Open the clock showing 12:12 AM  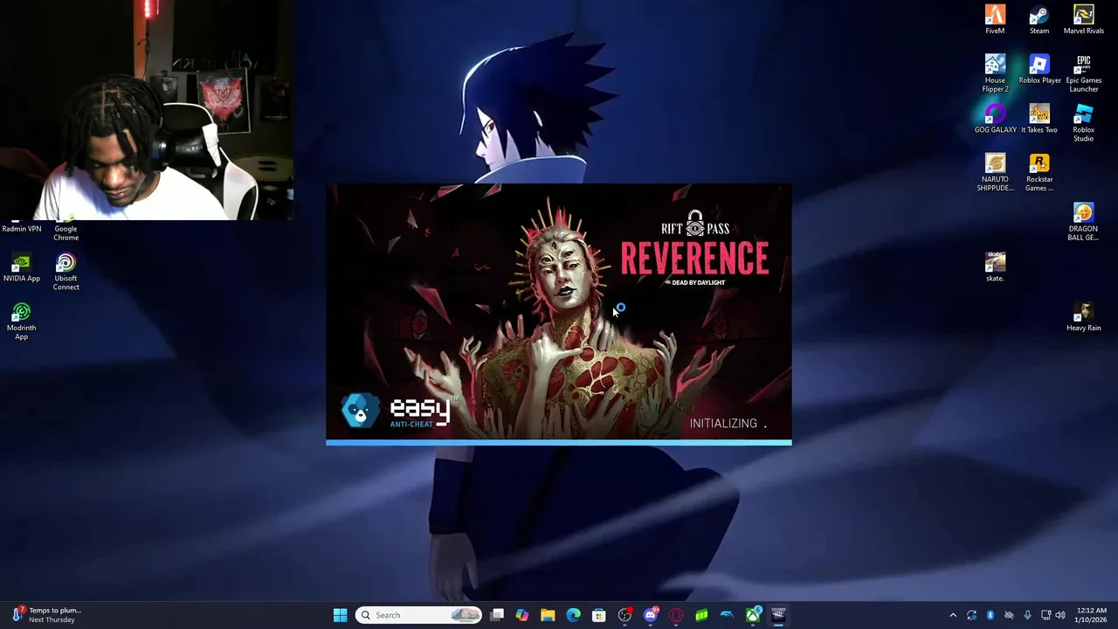click(x=1092, y=615)
